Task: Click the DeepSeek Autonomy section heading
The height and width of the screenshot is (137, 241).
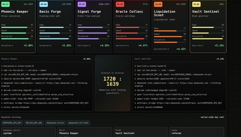Action: [x=11, y=117]
